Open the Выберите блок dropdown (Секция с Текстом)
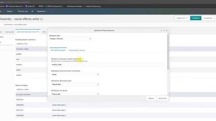The width and height of the screenshot is (216, 121). [70, 39]
